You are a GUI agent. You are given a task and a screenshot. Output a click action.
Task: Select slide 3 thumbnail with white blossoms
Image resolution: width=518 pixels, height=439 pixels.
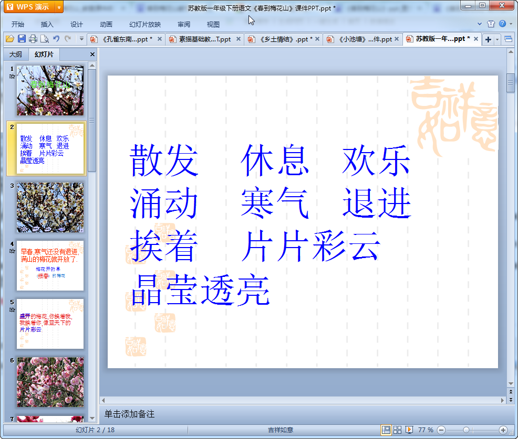pos(50,208)
